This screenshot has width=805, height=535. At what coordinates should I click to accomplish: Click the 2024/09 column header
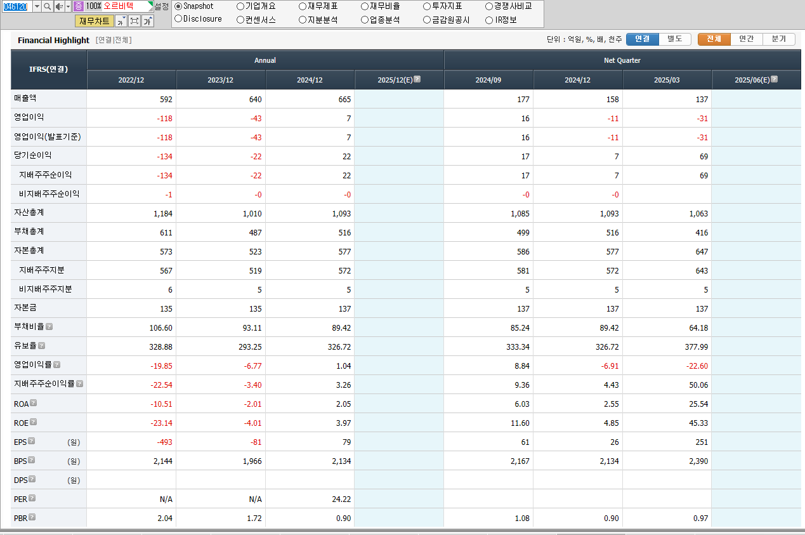click(x=488, y=80)
